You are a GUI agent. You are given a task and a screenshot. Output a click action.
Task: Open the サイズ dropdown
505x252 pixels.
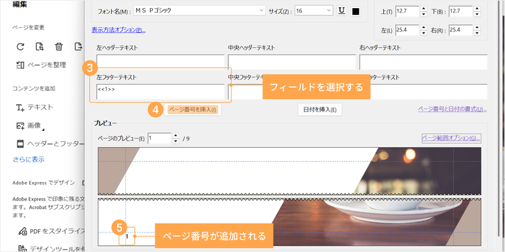click(313, 11)
